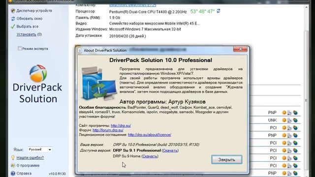Open the http://drp.su/ site link
The width and height of the screenshot is (315, 177).
point(121,126)
